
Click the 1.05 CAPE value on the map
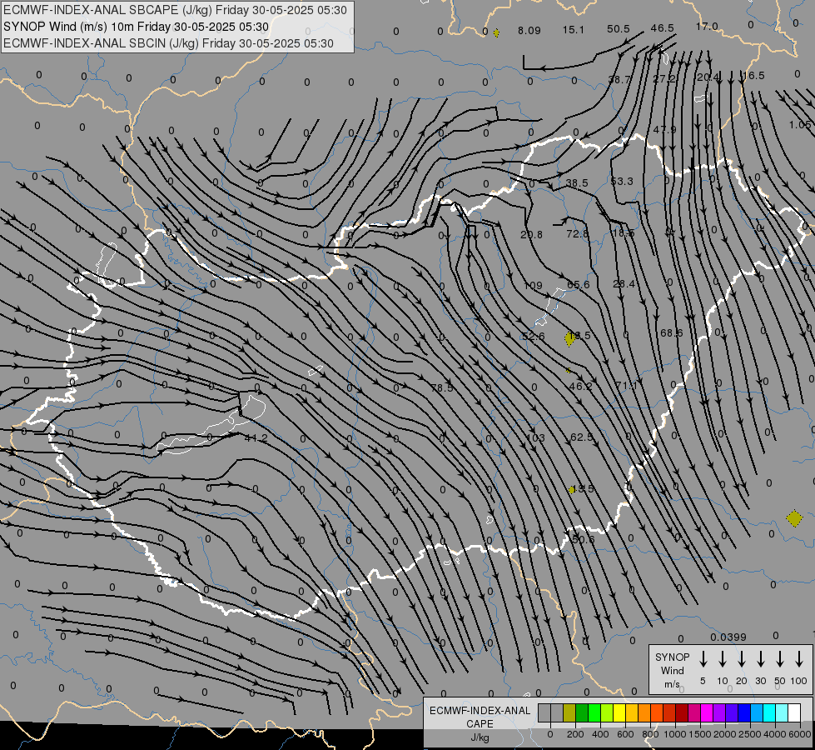click(799, 125)
